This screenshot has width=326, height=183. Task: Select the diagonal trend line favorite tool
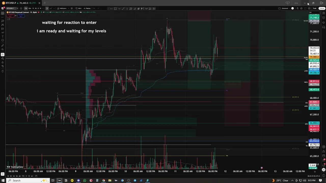123,9
